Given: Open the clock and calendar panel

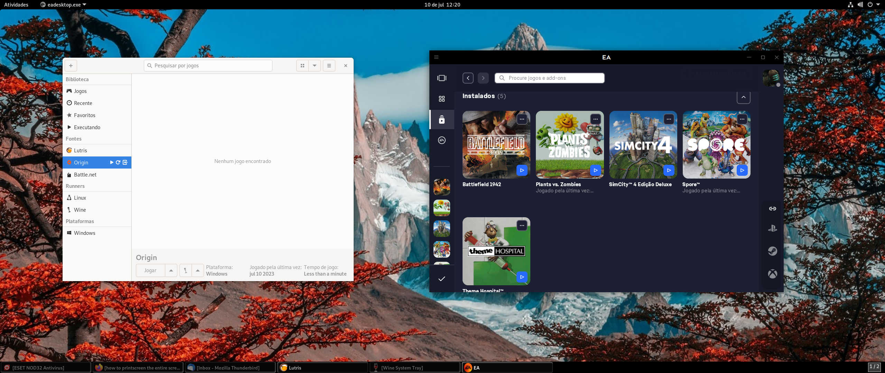Looking at the screenshot, I should click(442, 4).
